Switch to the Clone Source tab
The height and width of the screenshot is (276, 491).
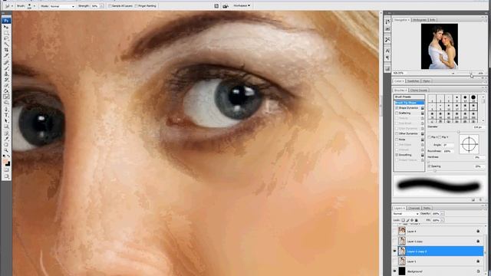click(x=419, y=90)
